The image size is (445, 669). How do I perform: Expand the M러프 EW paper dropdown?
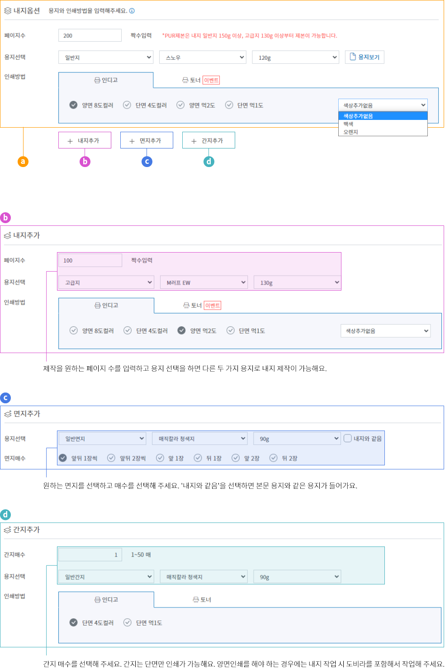click(204, 282)
